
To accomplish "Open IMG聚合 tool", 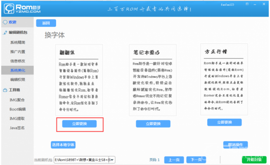I will click(x=17, y=100).
